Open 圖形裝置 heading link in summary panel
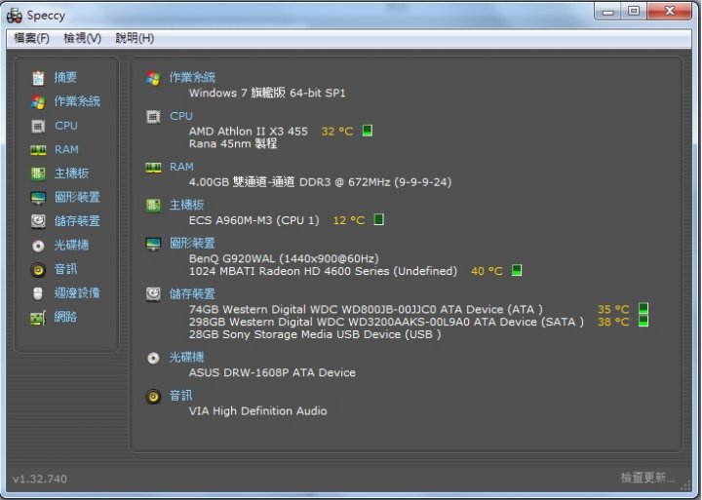Screen dimensions: 702x500 pos(192,243)
